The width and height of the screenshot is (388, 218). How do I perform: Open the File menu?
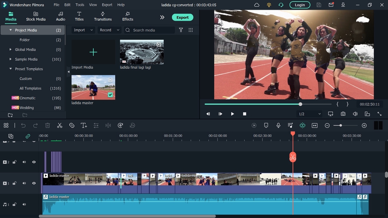[57, 5]
